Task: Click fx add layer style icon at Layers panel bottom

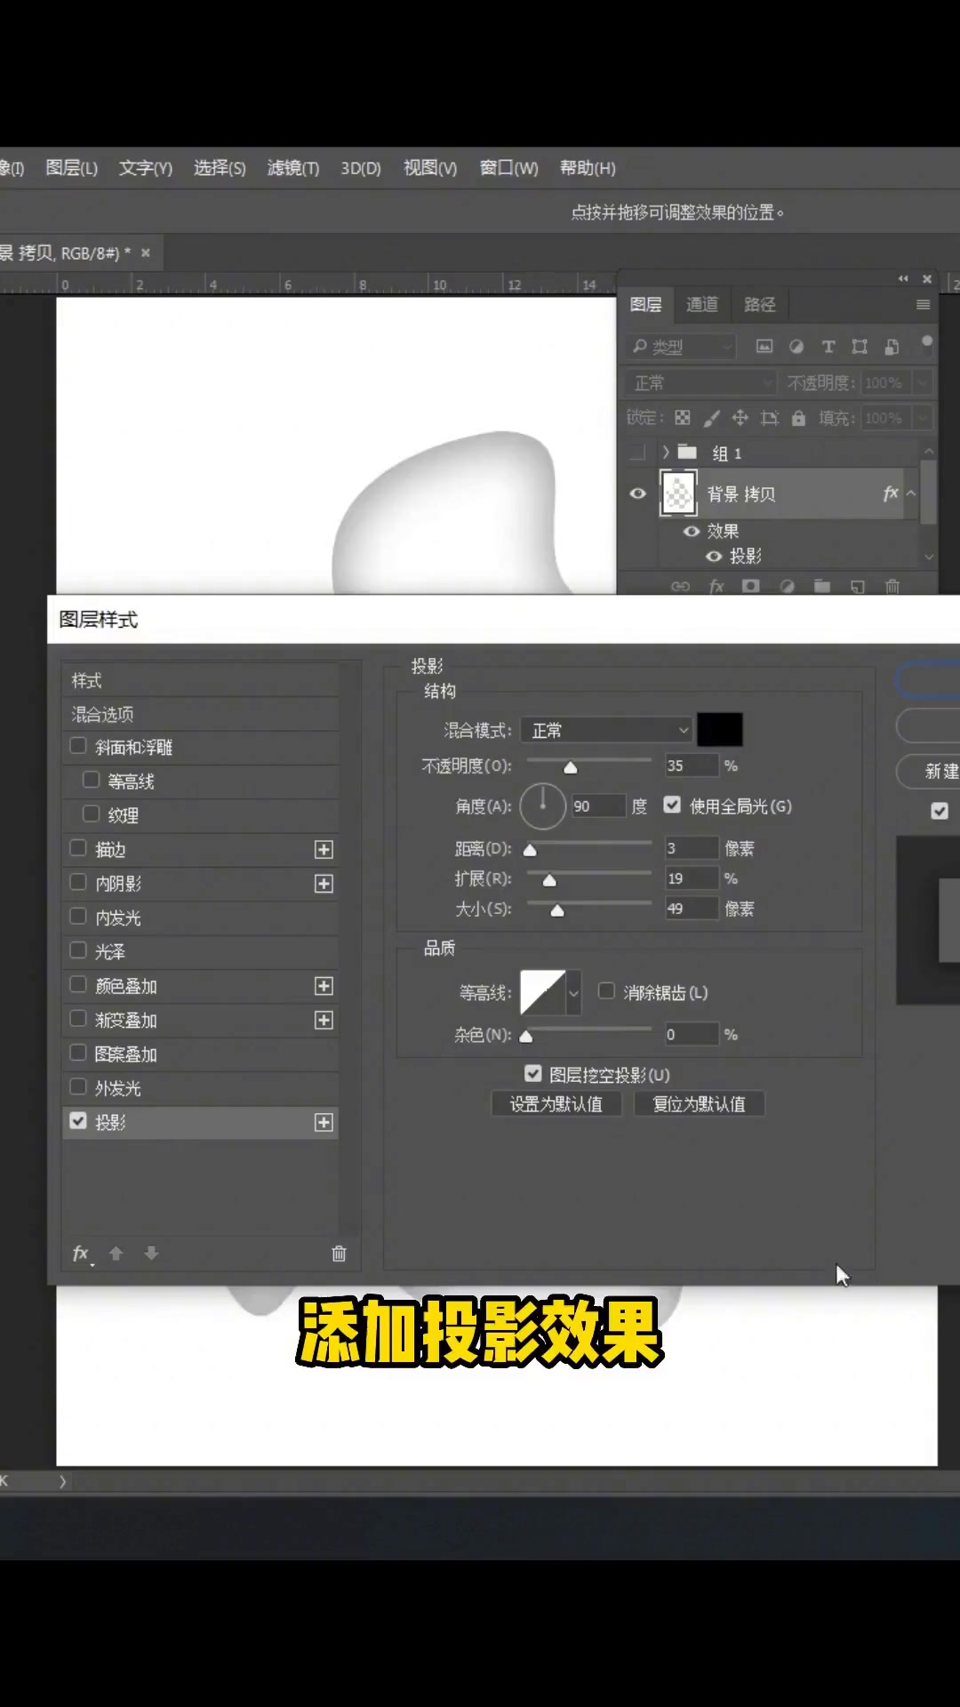Action: tap(716, 587)
